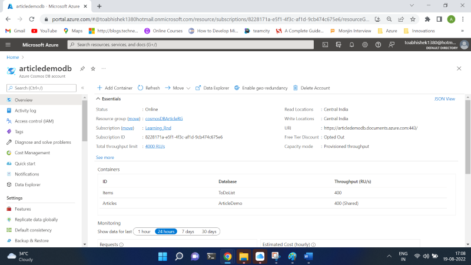471x265 pixels.
Task: Collapse the left navigation with double chevron
Action: (82, 88)
